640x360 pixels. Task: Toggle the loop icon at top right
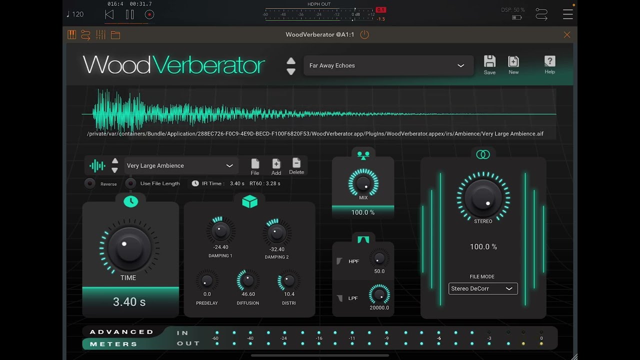pyautogui.click(x=541, y=14)
